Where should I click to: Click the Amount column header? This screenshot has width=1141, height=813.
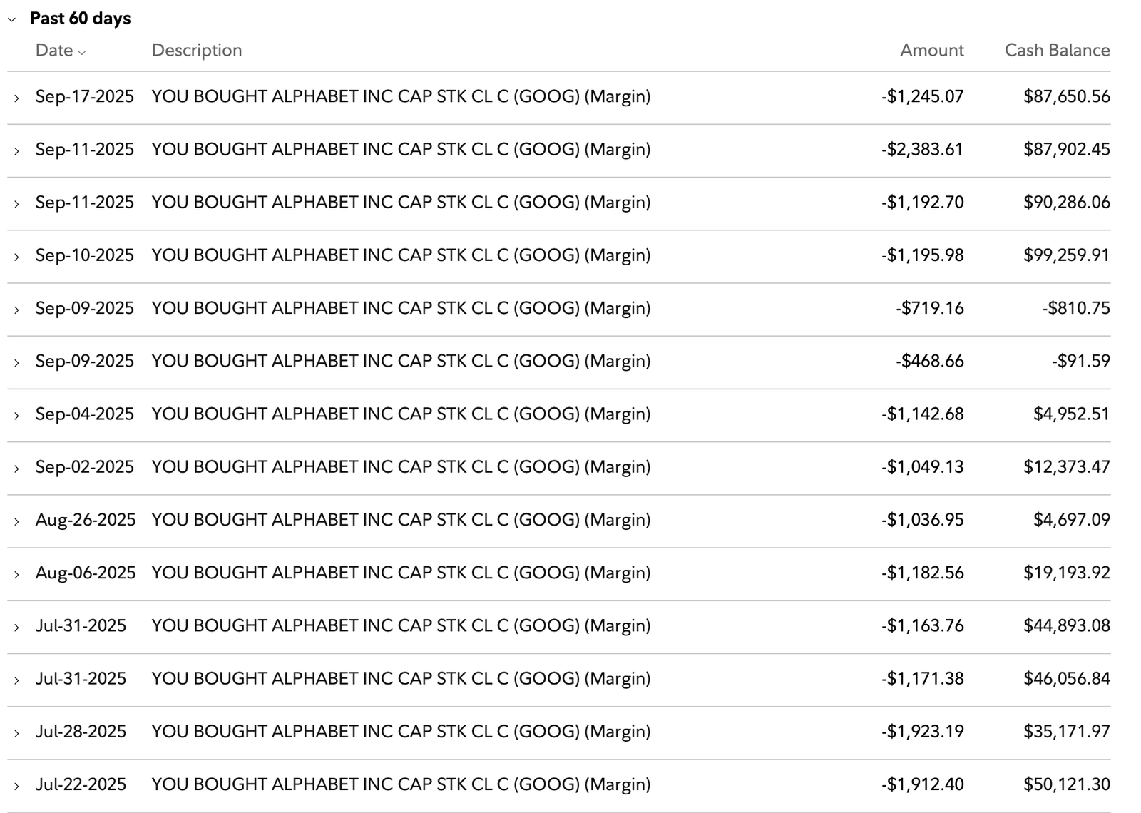[x=931, y=51]
